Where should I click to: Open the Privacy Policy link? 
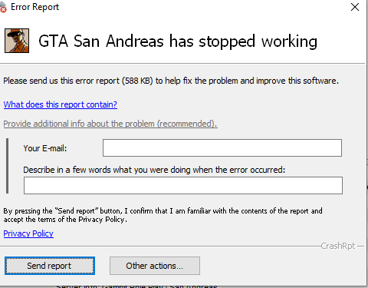[28, 233]
